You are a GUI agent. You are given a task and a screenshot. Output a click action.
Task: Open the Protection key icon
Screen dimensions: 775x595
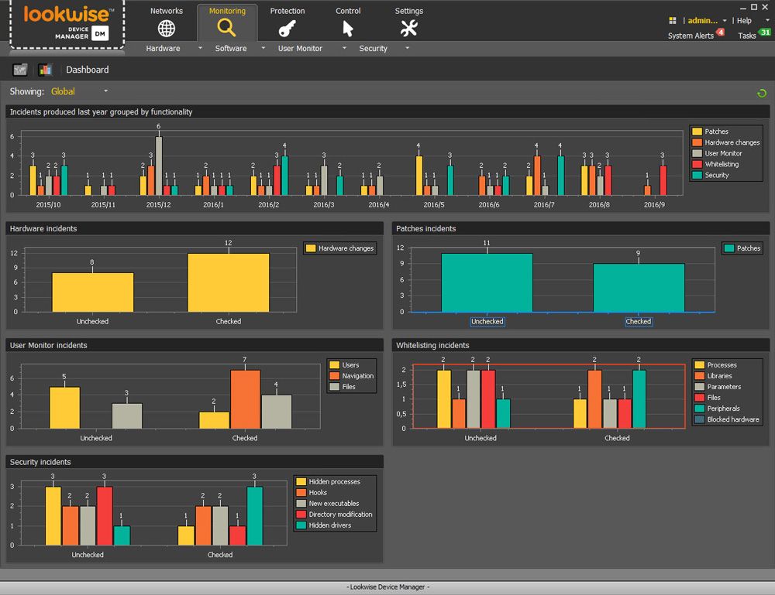(287, 29)
